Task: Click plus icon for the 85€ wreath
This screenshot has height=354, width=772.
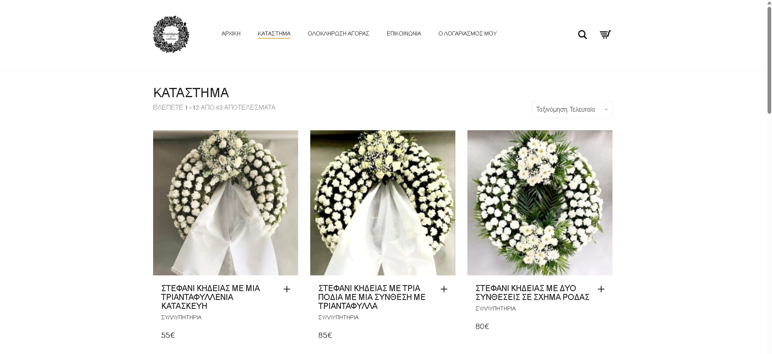Action: tap(444, 289)
